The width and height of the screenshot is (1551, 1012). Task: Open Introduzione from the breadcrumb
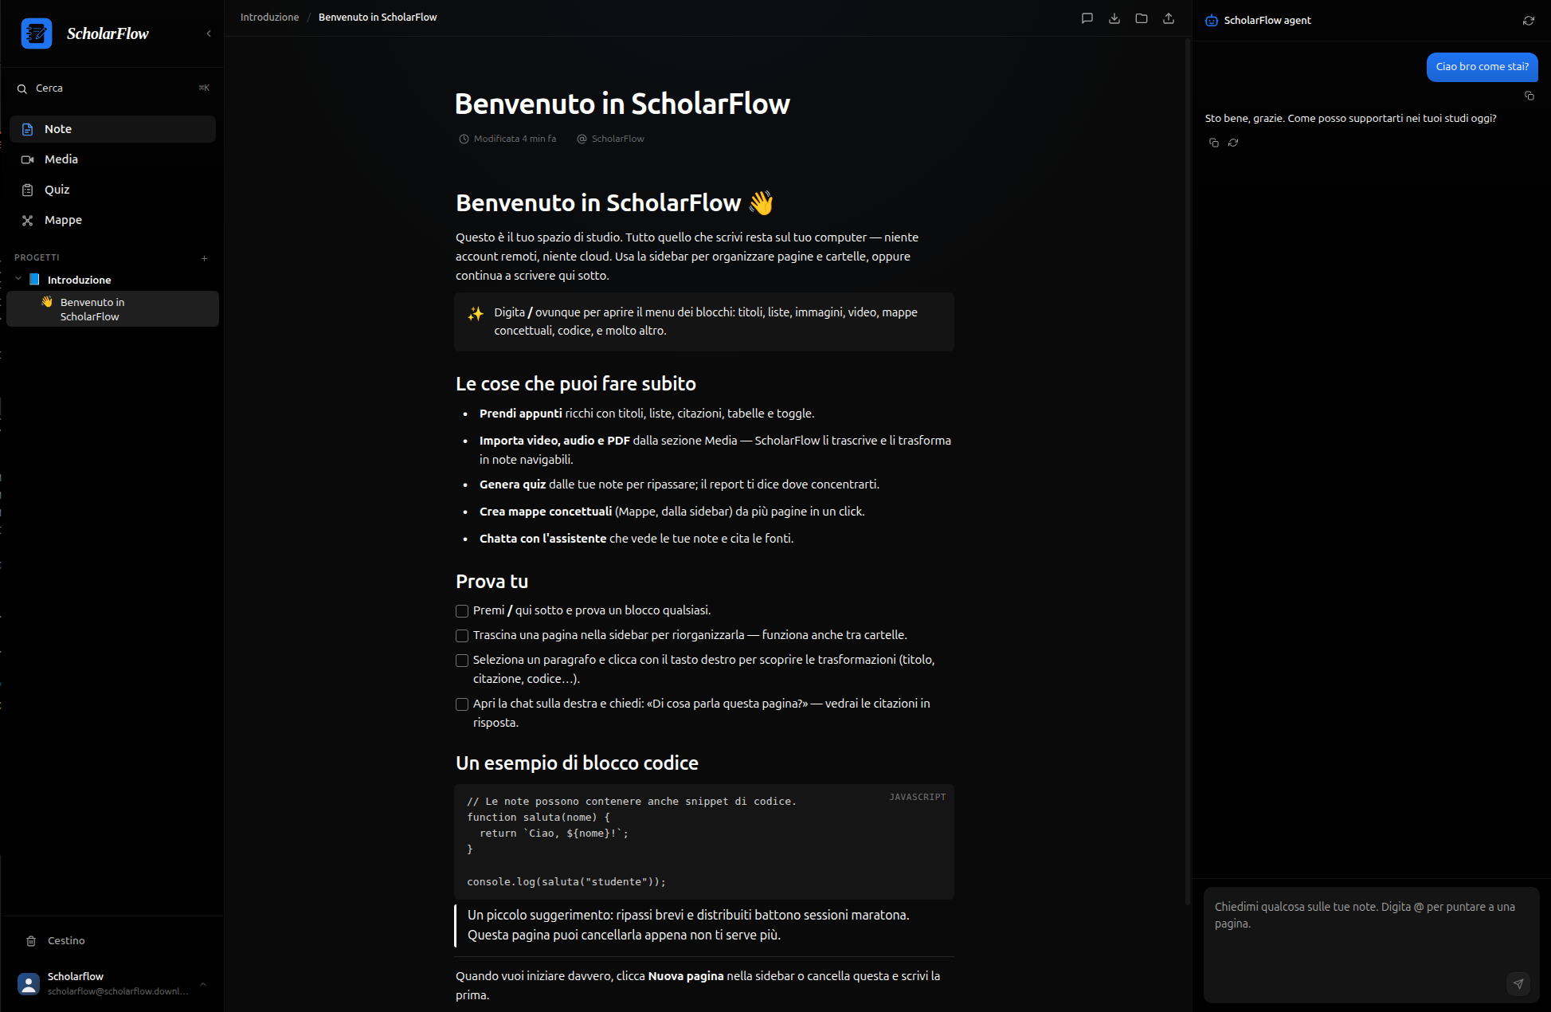click(269, 17)
